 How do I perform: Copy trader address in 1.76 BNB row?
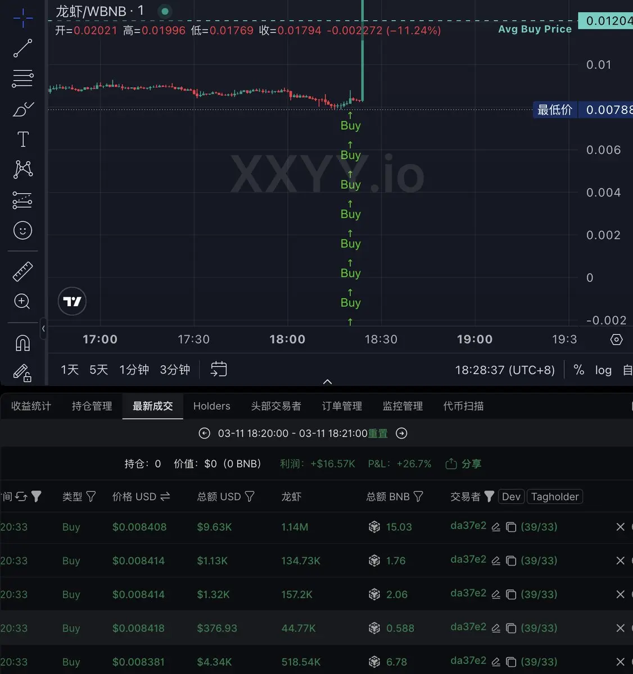click(x=511, y=561)
